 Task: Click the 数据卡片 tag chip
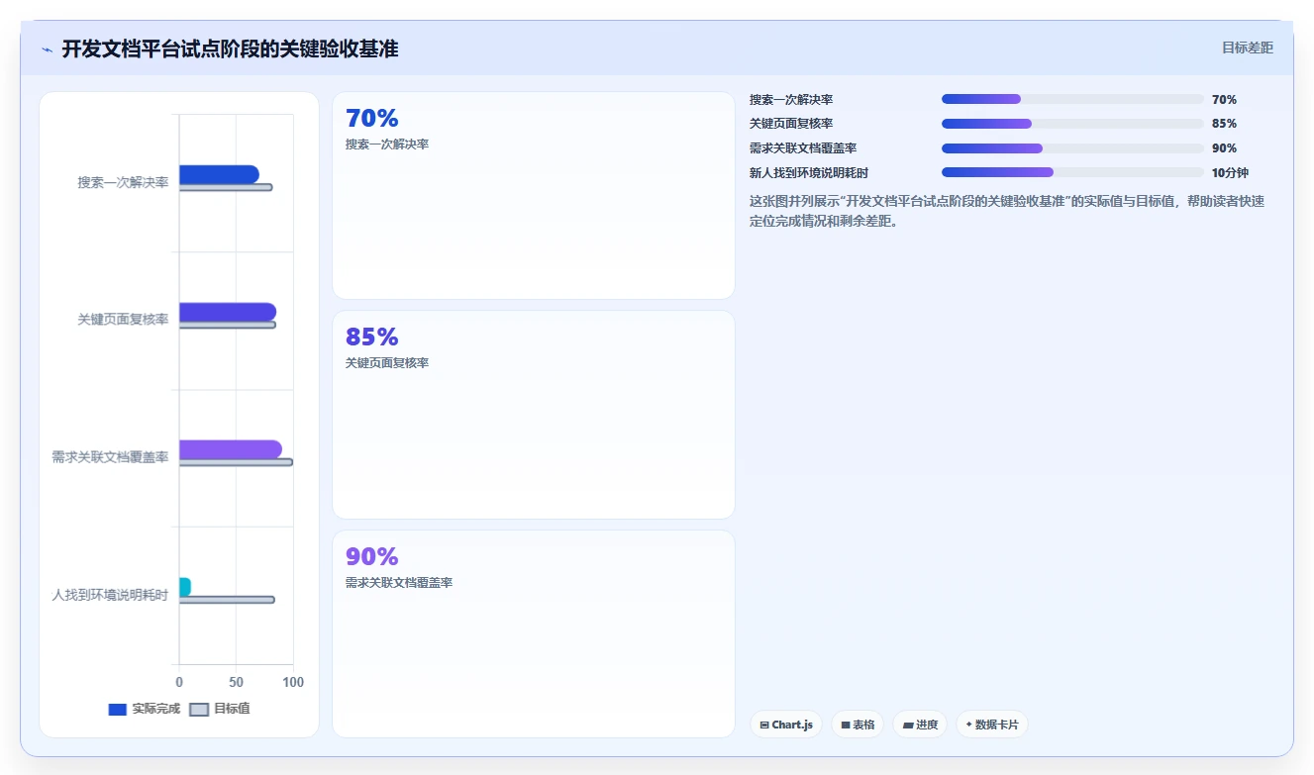click(x=991, y=725)
